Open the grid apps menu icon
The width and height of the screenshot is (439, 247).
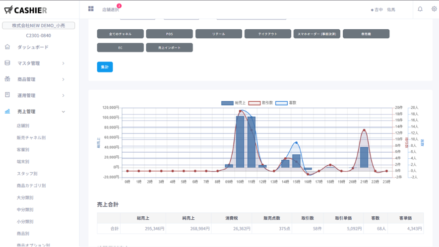click(91, 9)
